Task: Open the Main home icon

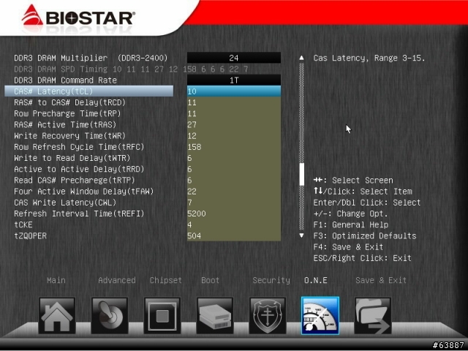Action: click(x=57, y=315)
